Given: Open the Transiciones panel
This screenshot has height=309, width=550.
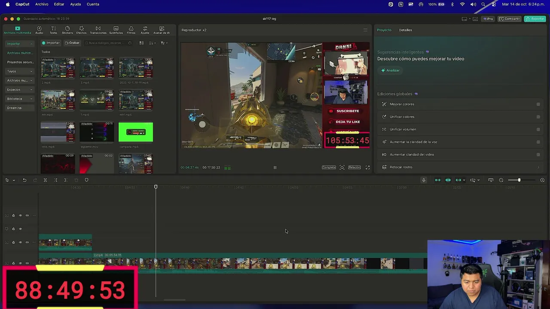Looking at the screenshot, I should click(x=98, y=30).
